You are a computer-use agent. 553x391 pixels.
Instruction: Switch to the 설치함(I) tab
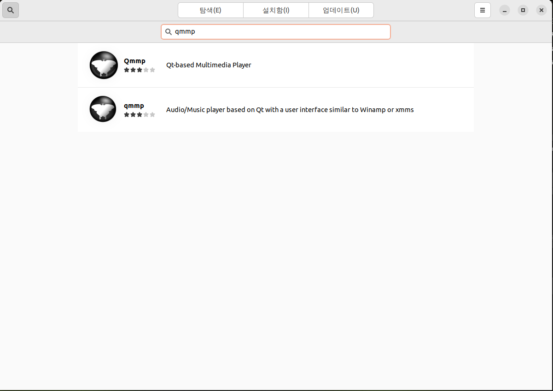pos(276,10)
